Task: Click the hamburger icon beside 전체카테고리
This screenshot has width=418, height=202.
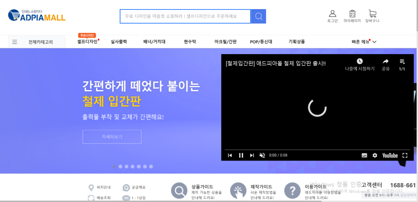Action: coord(15,42)
